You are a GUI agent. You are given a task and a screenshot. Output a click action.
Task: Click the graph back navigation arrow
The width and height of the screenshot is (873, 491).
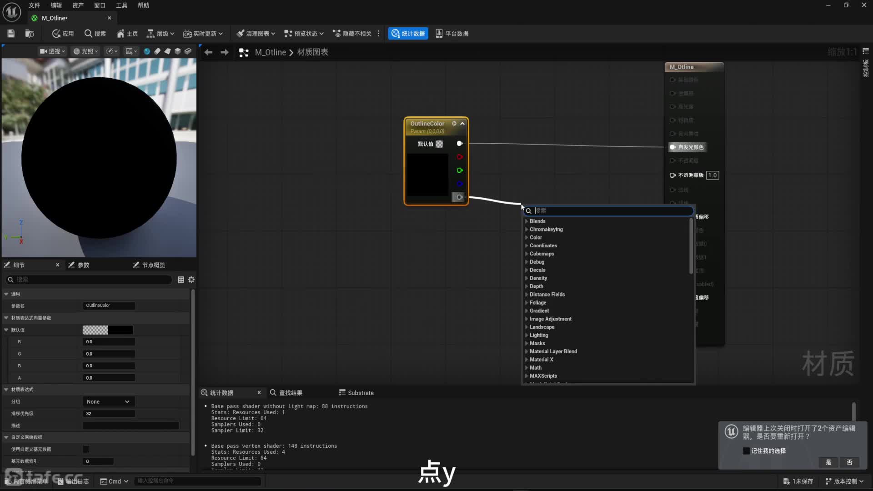coord(208,52)
